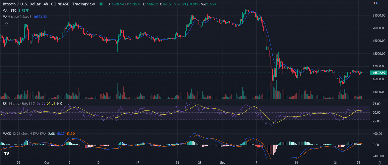The height and width of the screenshot is (165, 388).
Task: Click the Nov label on the time axis
Action: 222,163
